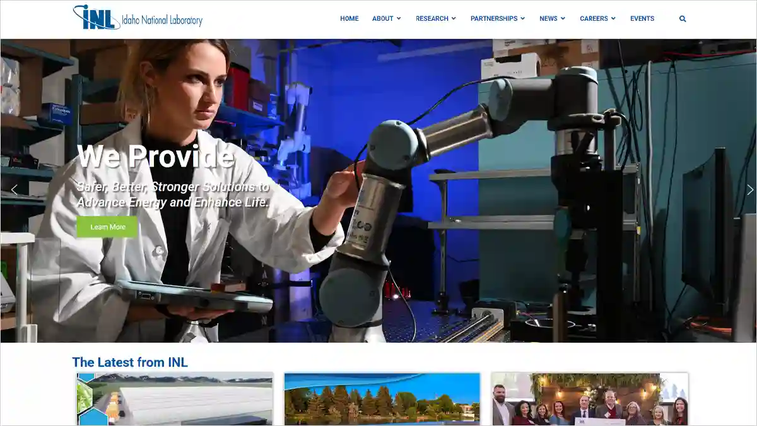This screenshot has height=426, width=757.
Task: Open the middle news thumbnail with trees
Action: [382, 399]
